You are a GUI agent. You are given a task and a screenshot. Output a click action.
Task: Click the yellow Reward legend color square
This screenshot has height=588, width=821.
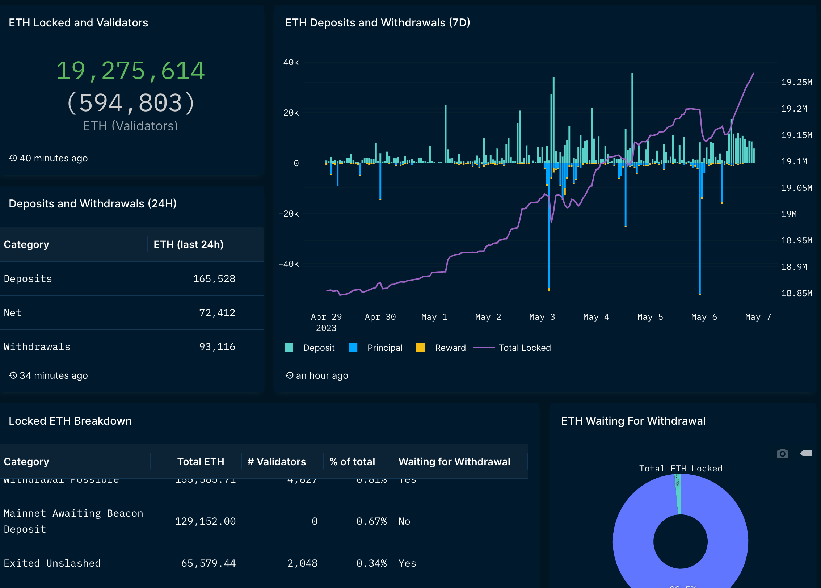pos(420,348)
